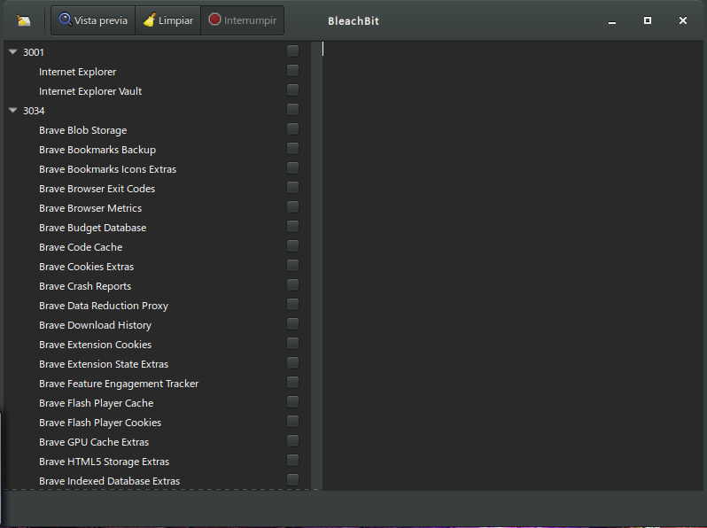Viewport: 707px width, 528px height.
Task: Enable the Internet Explorer checkbox
Action: point(292,70)
